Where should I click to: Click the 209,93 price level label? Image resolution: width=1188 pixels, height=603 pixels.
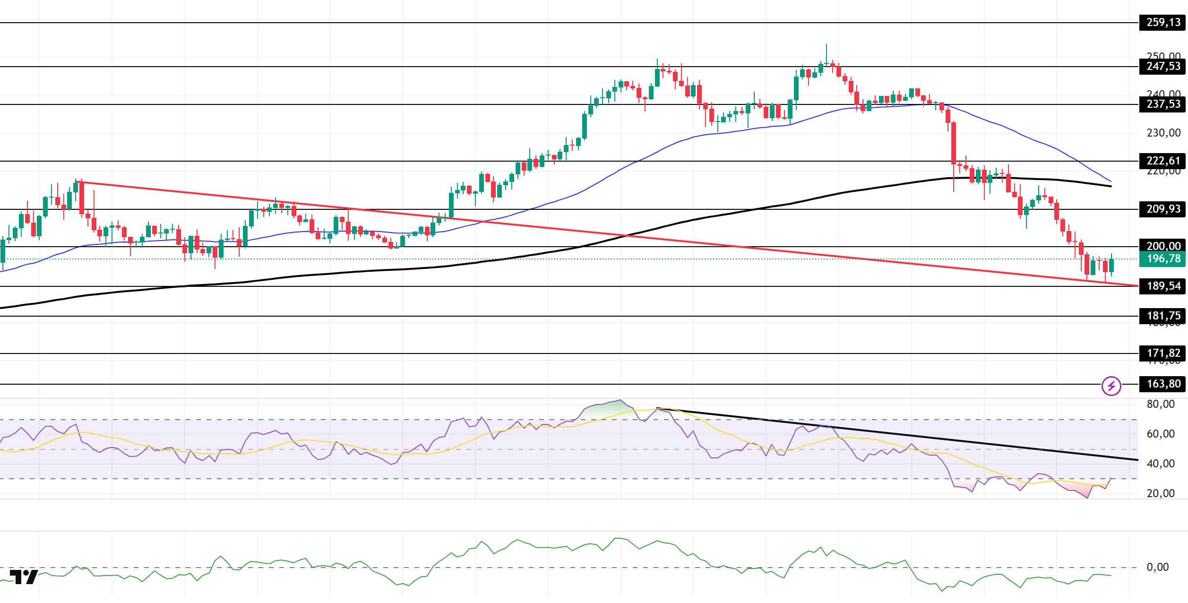click(x=1162, y=209)
